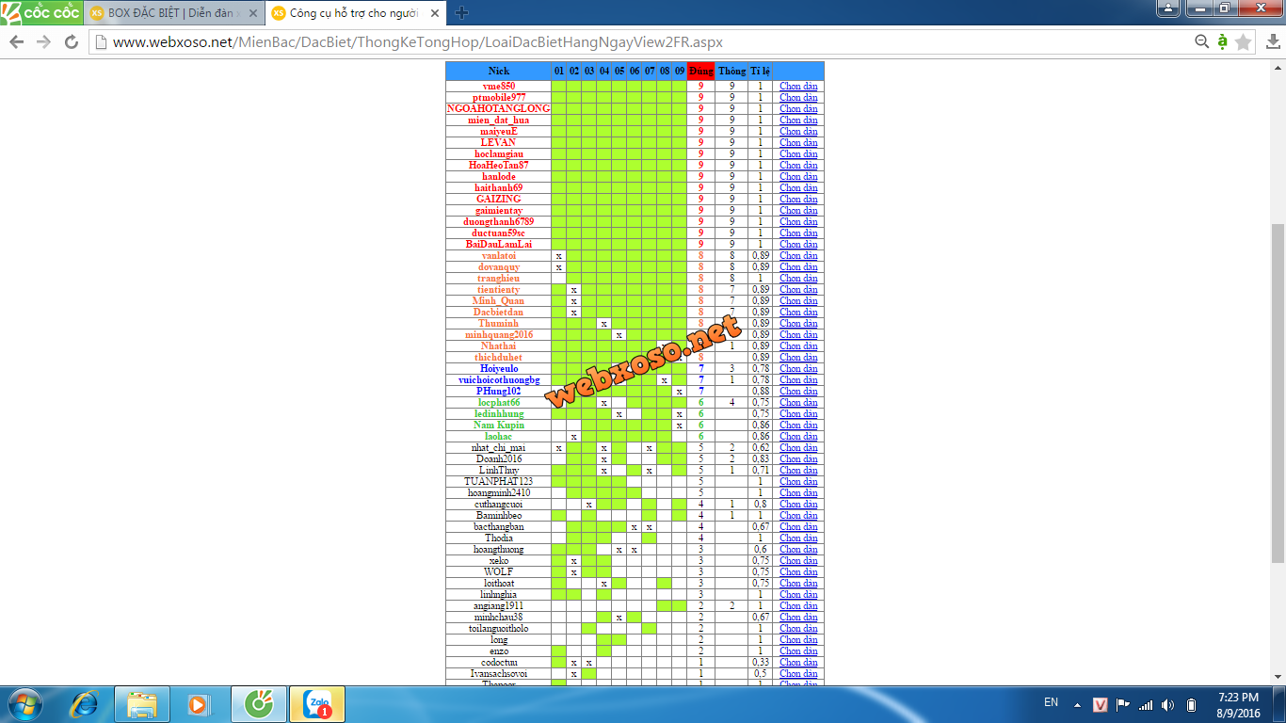Image resolution: width=1286 pixels, height=723 pixels.
Task: Select the nick angiang1911
Action: [x=499, y=606]
